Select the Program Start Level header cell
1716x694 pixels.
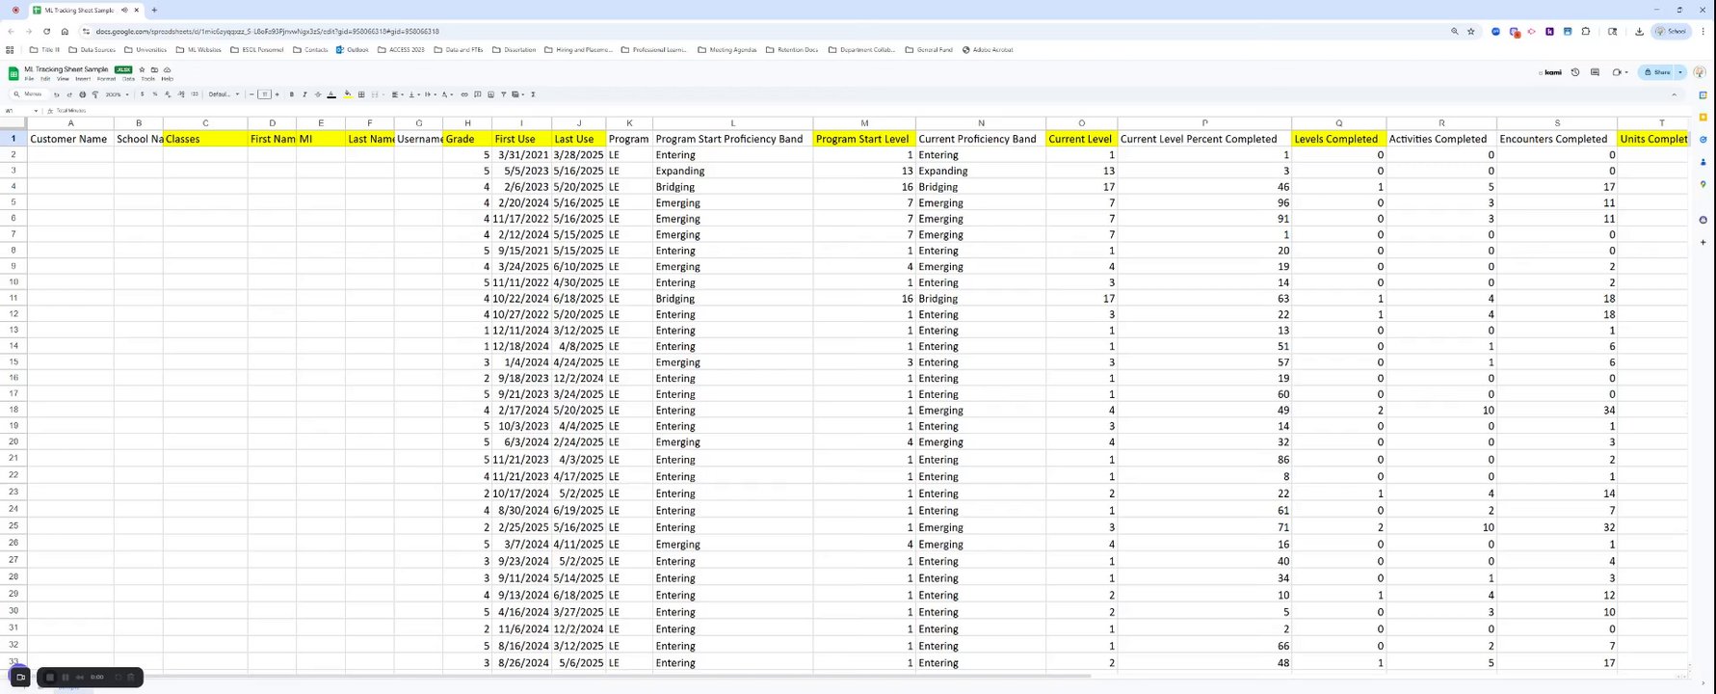tap(864, 139)
